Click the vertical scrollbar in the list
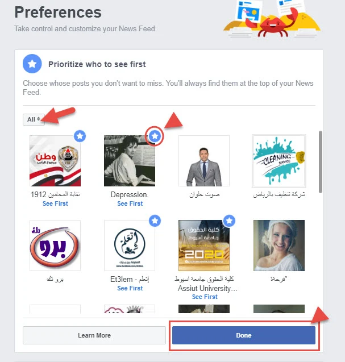 click(x=321, y=162)
